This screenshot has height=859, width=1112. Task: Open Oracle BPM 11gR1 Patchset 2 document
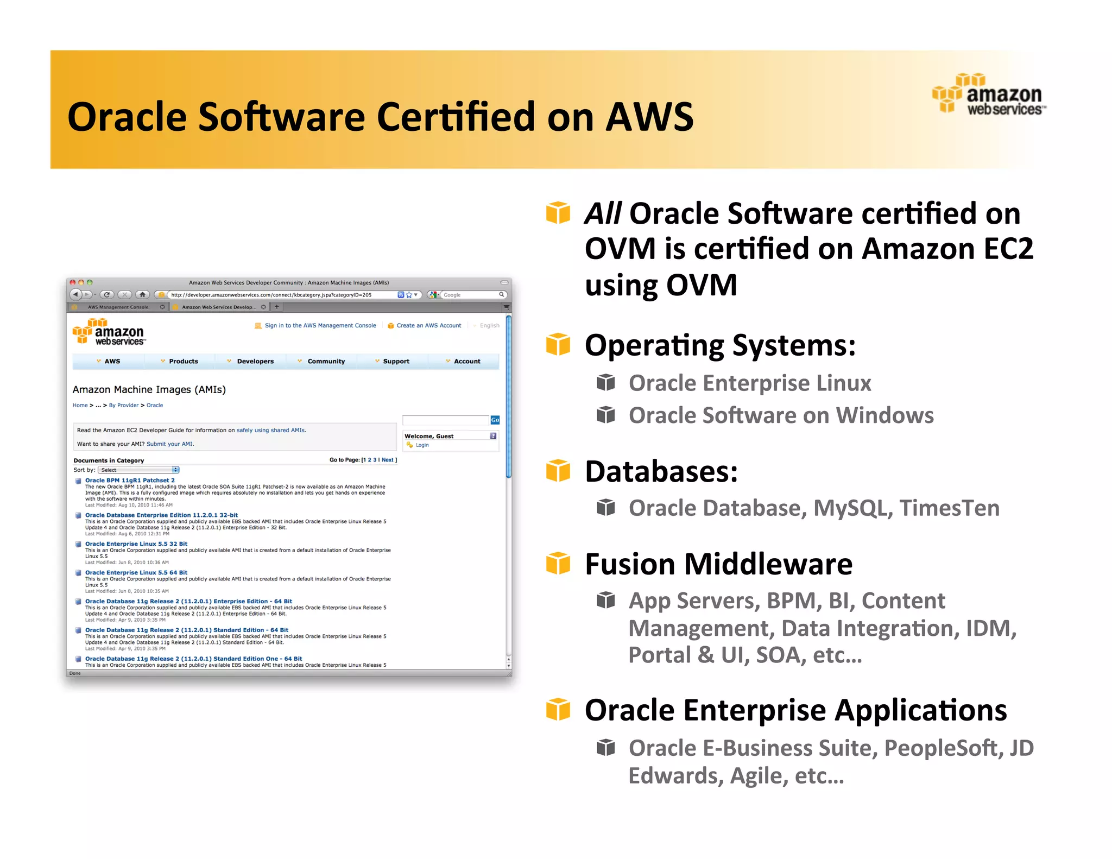point(130,481)
